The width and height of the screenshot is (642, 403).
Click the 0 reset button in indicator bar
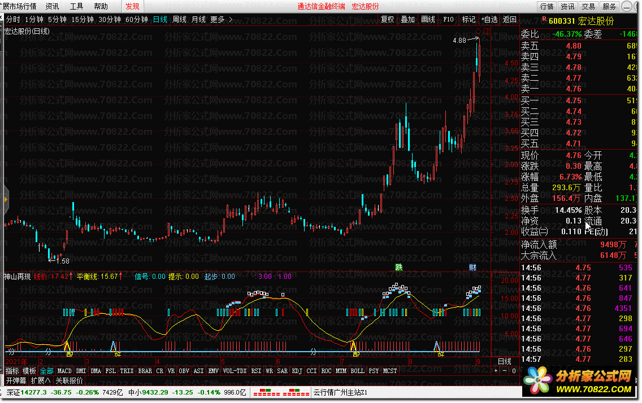[514, 371]
